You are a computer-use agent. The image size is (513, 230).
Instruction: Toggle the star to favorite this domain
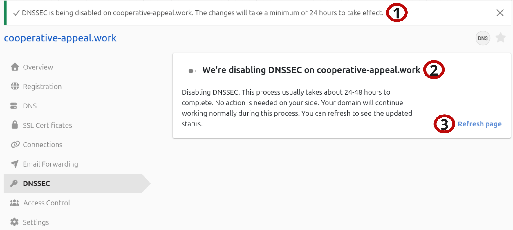click(x=500, y=38)
